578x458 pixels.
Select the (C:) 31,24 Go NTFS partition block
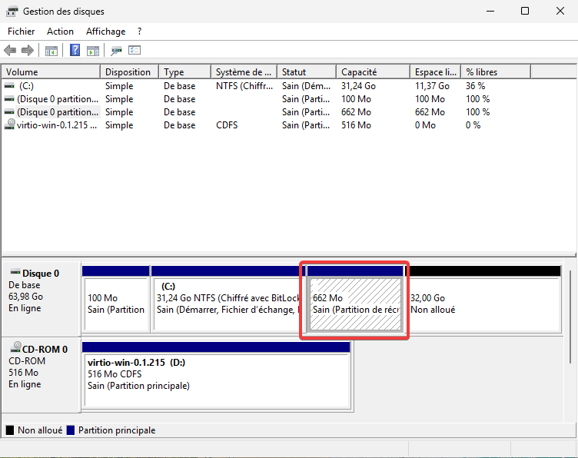[225, 304]
